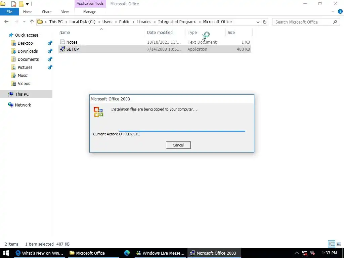Image resolution: width=344 pixels, height=258 pixels.
Task: Switch to Details view layout icon
Action: pos(332,244)
